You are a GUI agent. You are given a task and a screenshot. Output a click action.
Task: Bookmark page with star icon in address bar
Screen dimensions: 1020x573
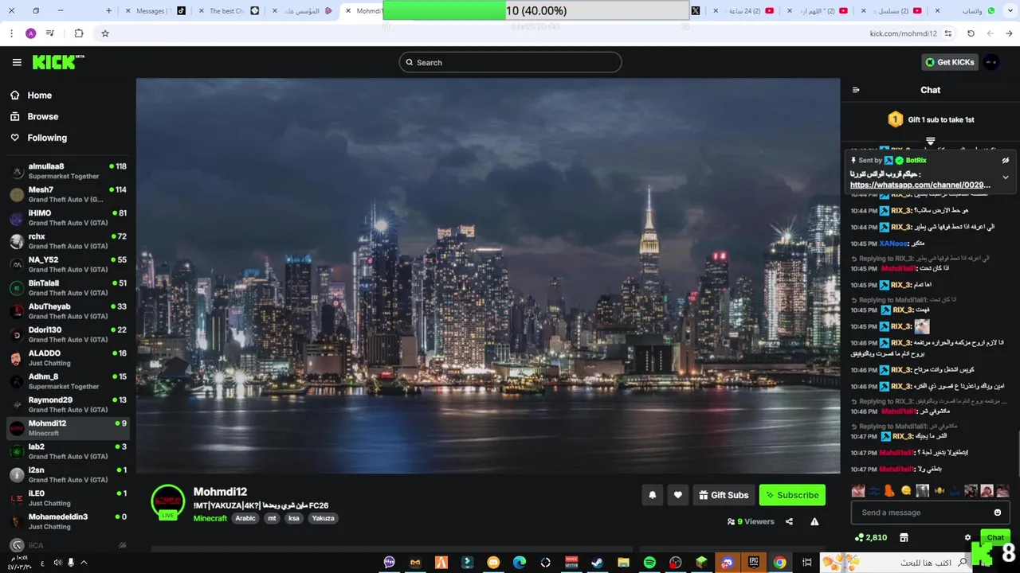pos(104,33)
